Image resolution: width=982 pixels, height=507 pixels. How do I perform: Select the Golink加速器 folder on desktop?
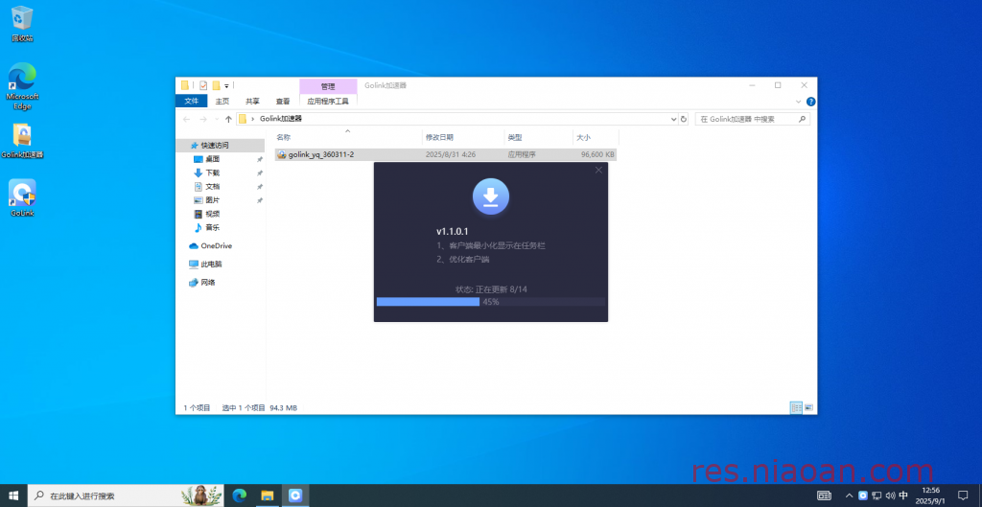tap(22, 141)
